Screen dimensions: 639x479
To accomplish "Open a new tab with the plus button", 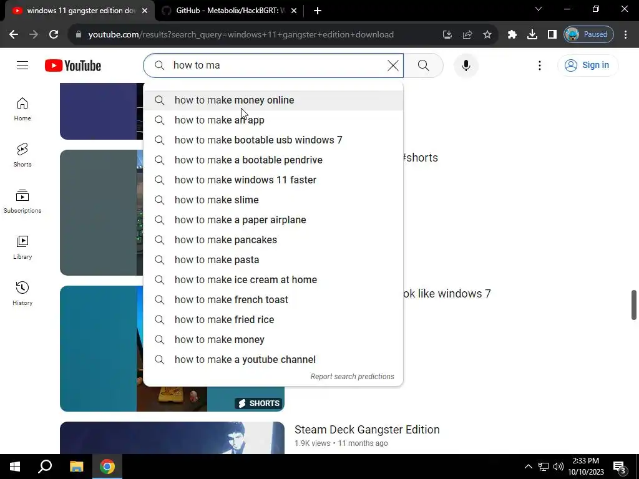I will point(318,11).
